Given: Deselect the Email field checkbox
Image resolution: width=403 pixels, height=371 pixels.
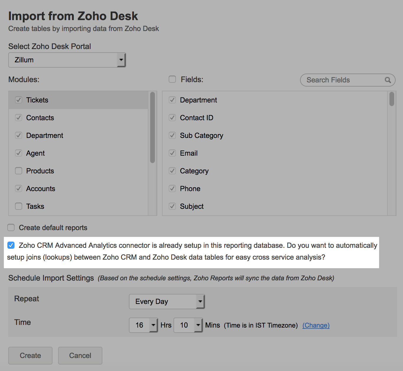Looking at the screenshot, I should click(x=172, y=153).
